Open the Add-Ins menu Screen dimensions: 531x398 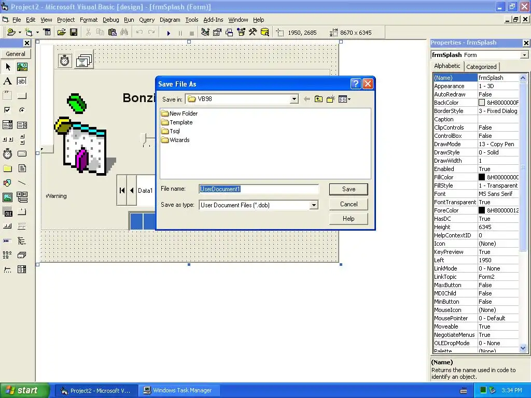(213, 20)
